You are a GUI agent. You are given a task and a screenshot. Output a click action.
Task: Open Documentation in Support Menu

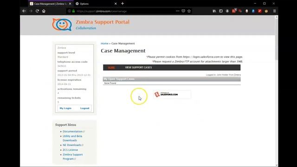(x=72, y=131)
